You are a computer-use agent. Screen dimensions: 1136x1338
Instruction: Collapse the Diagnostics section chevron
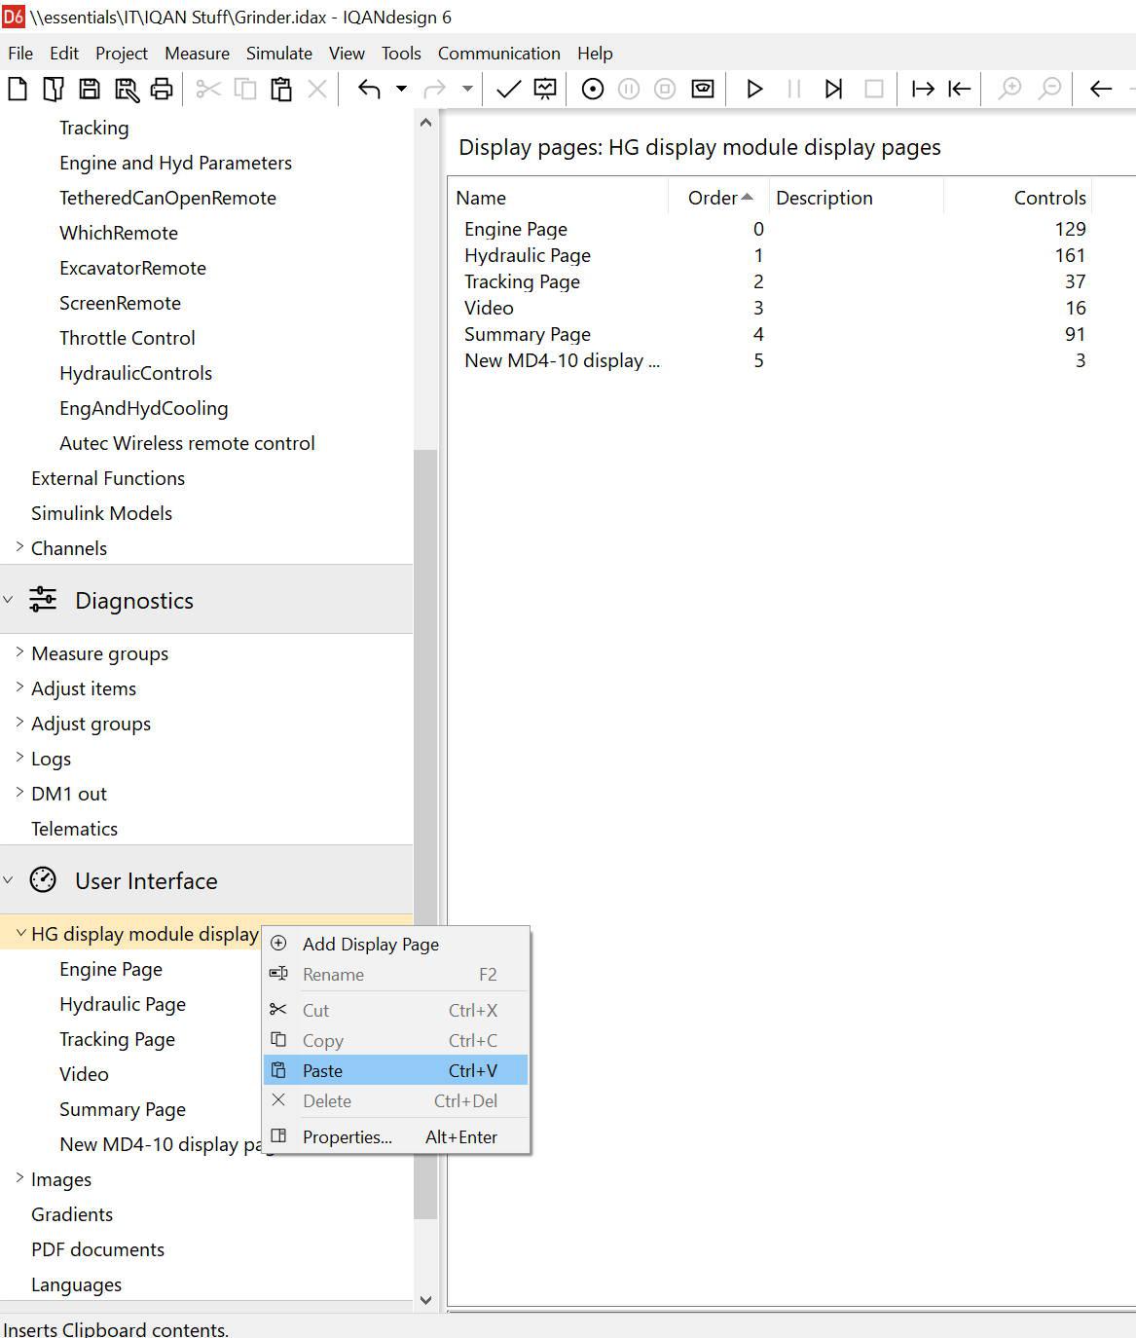9,600
